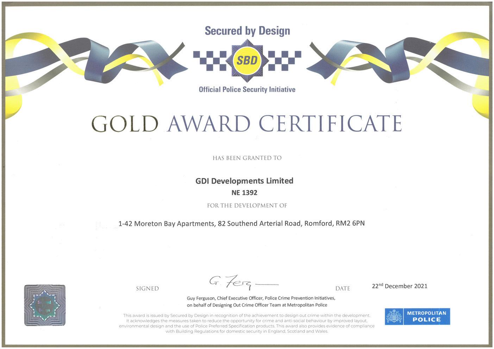The image size is (494, 349).
Task: Click the line starting 'with Building Regulations'
Action: (247, 331)
